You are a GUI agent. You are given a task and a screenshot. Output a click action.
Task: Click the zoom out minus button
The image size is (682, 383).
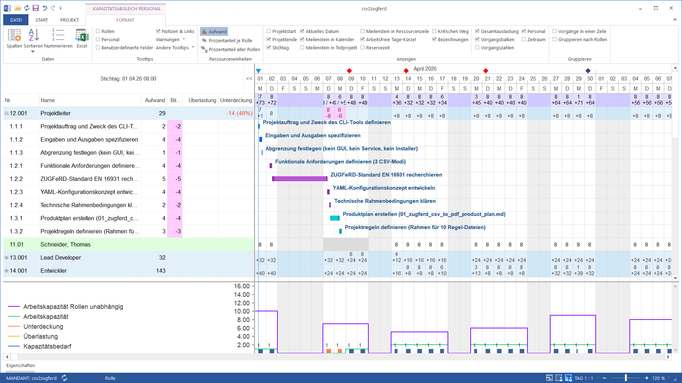click(x=604, y=378)
